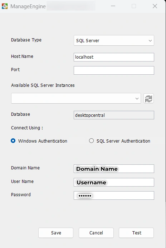
Task: Click the "Connect Using :" label
Action: click(x=27, y=128)
